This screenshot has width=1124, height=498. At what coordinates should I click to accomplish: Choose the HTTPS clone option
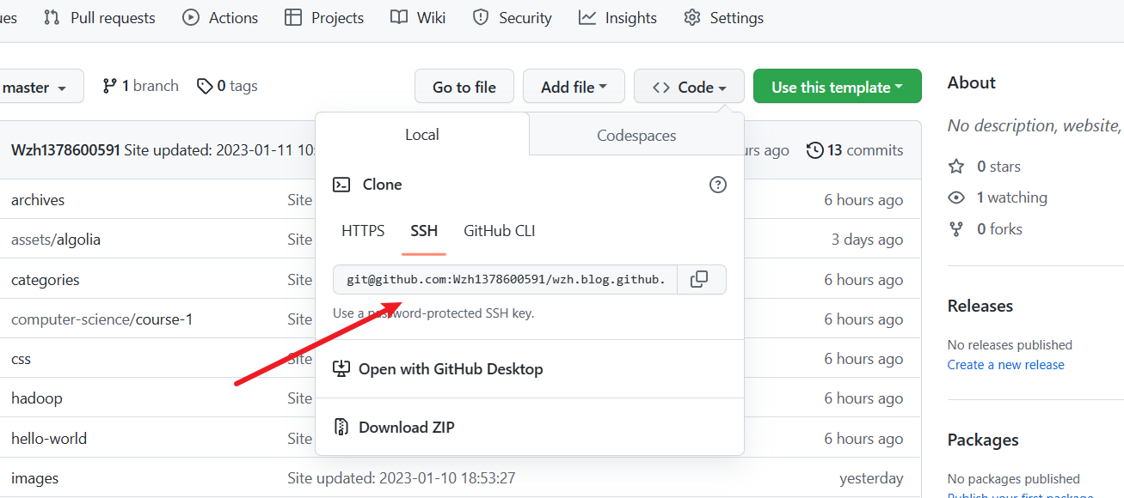363,231
